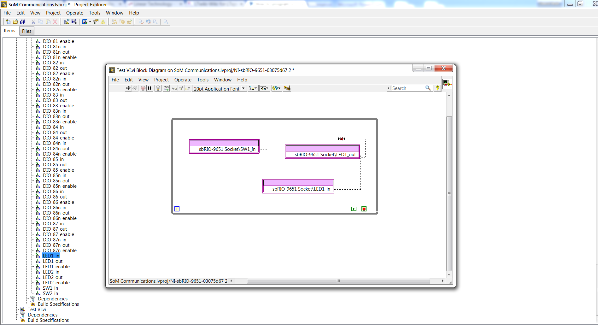Click Open Project folder icon in toolbar
The image size is (598, 325).
point(15,22)
